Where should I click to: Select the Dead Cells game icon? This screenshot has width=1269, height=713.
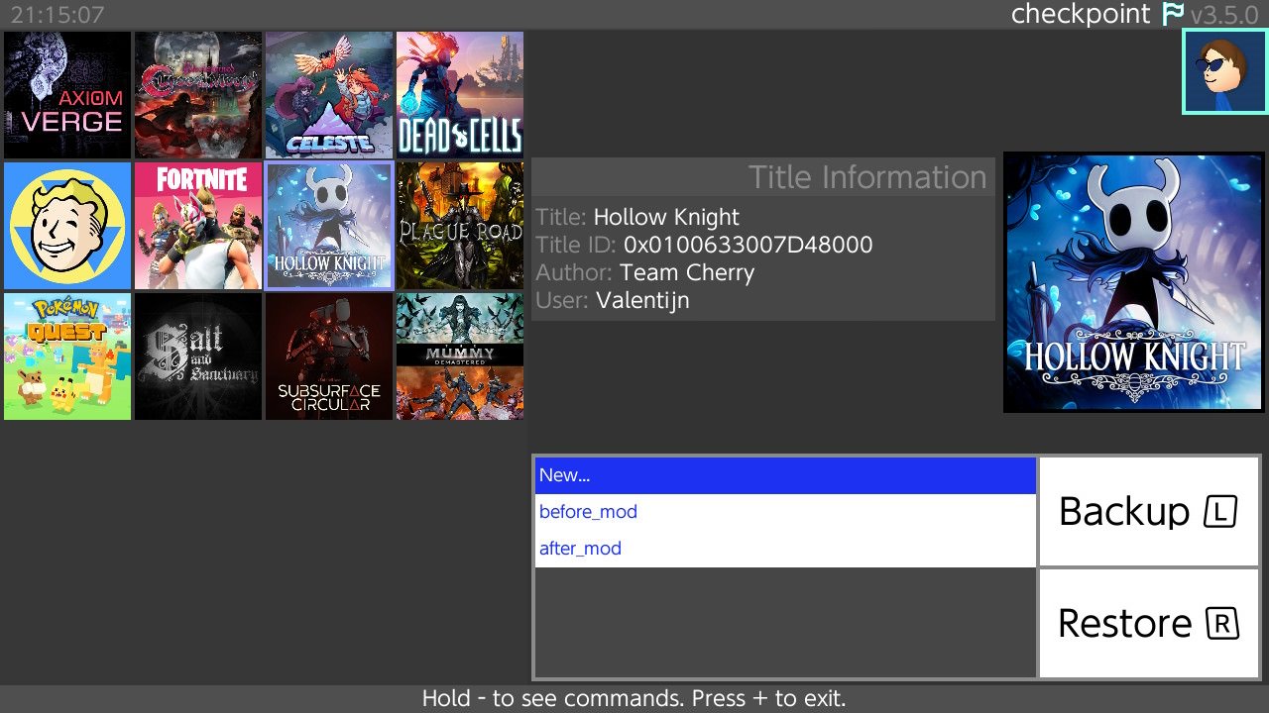[460, 95]
